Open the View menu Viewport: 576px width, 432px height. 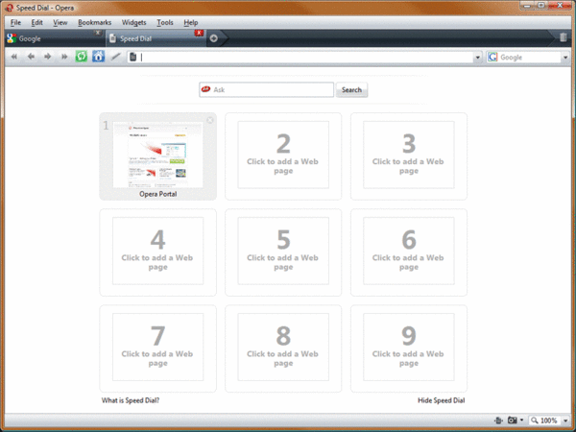tap(60, 22)
